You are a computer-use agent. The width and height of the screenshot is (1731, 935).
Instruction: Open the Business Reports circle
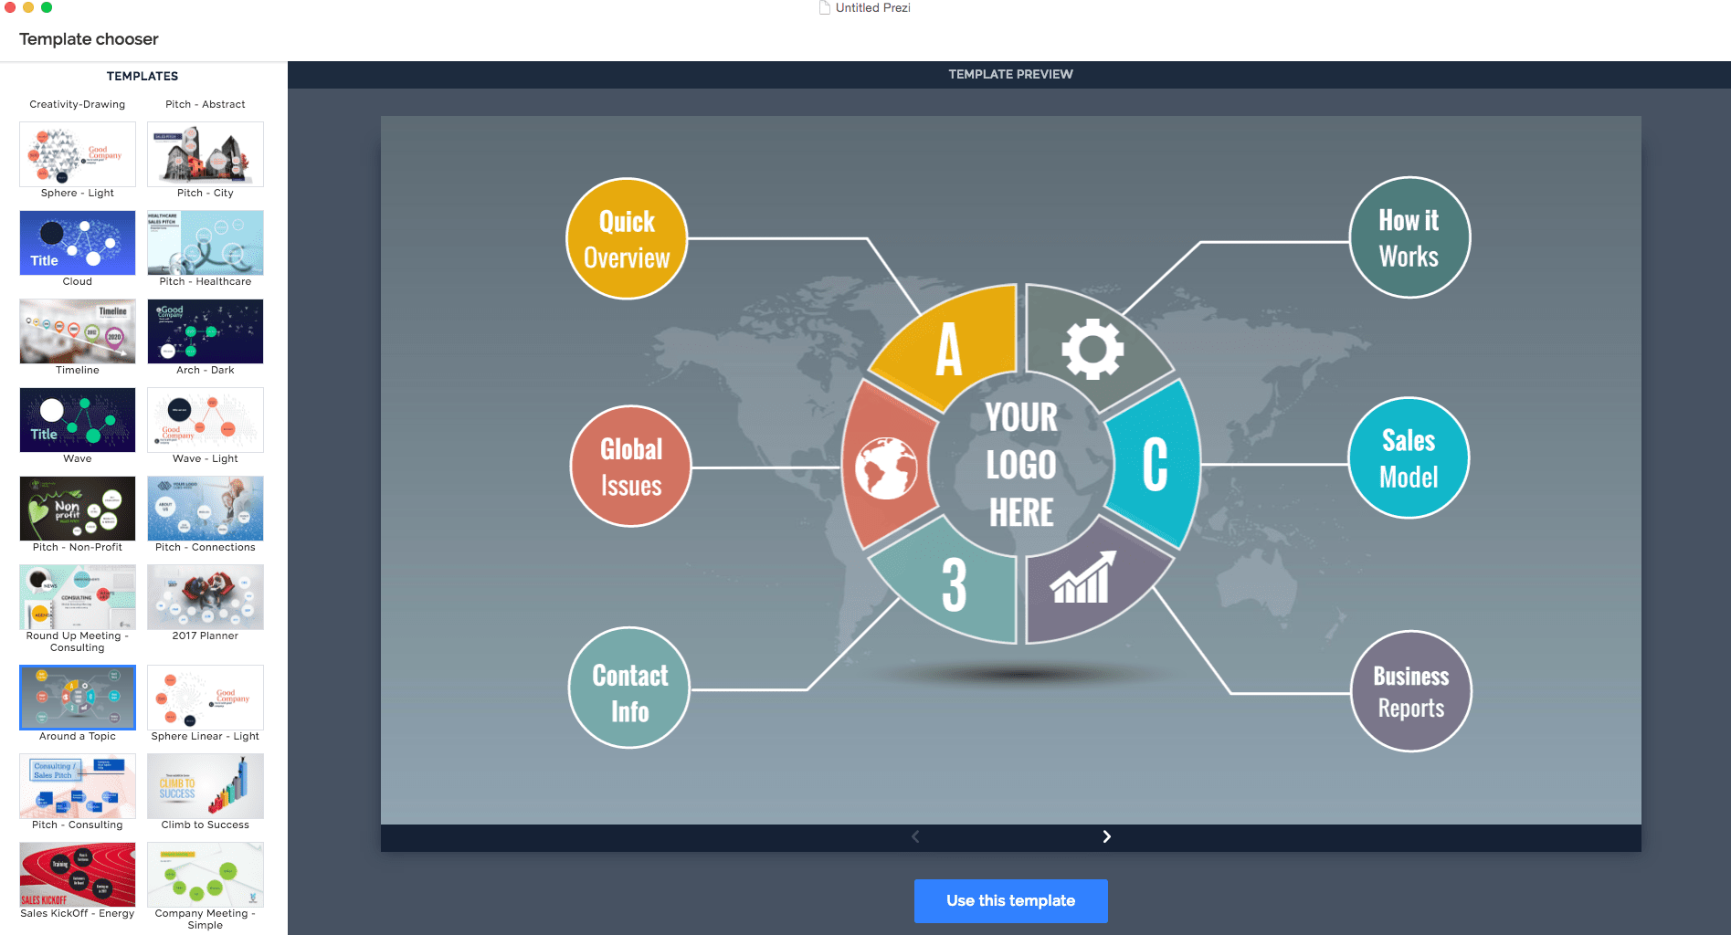point(1410,691)
